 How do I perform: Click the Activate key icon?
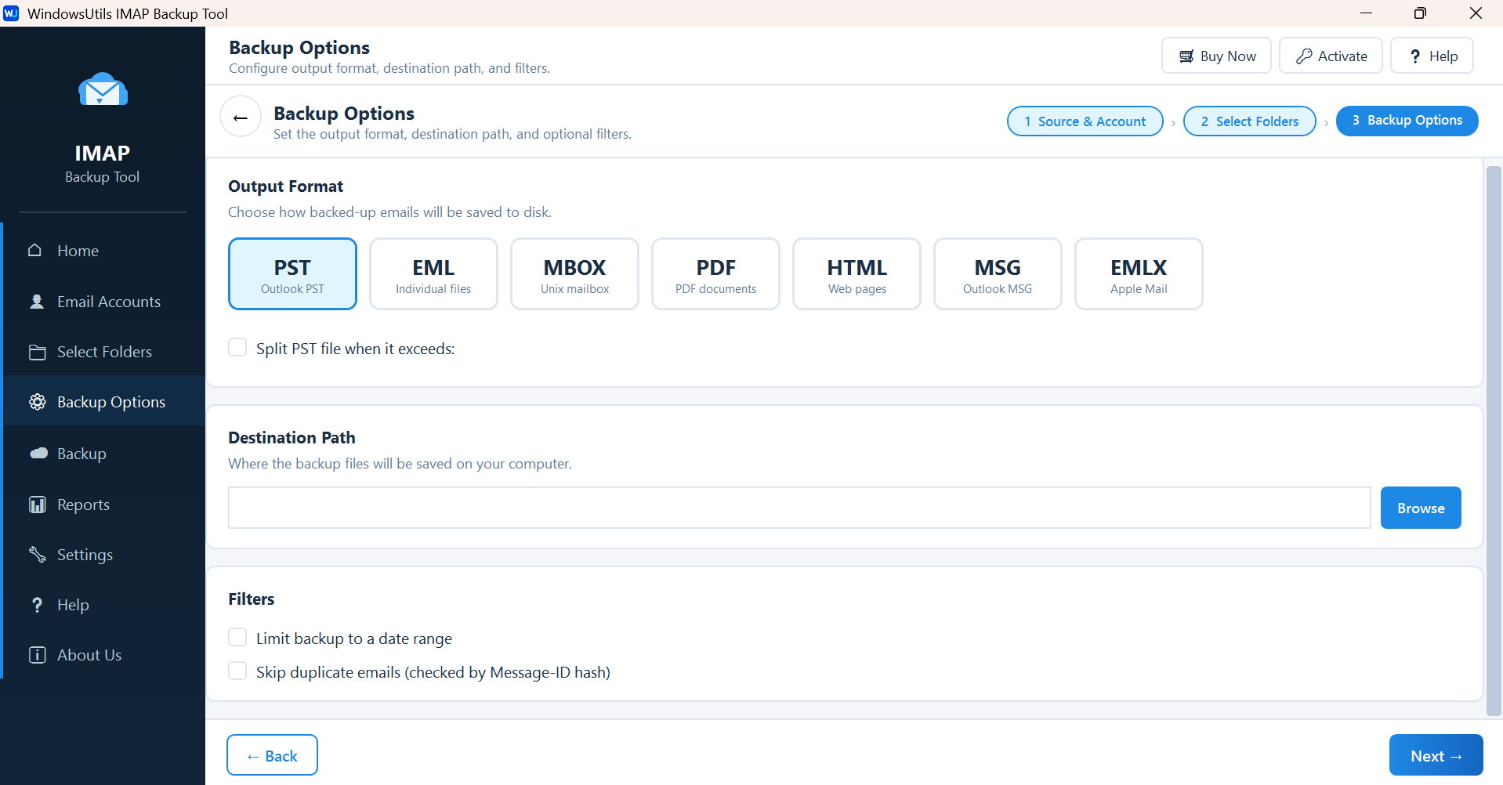pyautogui.click(x=1304, y=56)
